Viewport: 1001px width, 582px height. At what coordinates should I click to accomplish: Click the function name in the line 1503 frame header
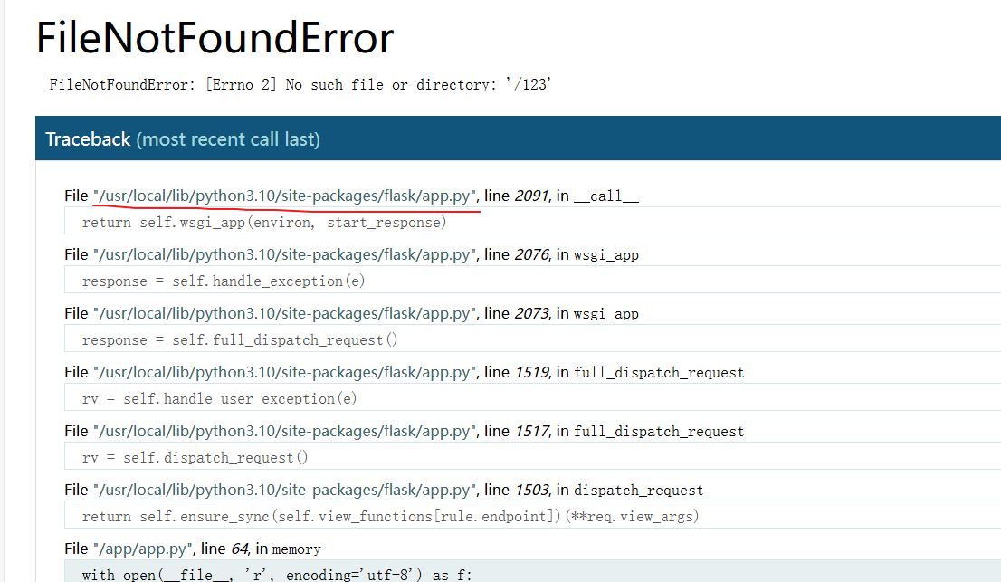(x=638, y=491)
